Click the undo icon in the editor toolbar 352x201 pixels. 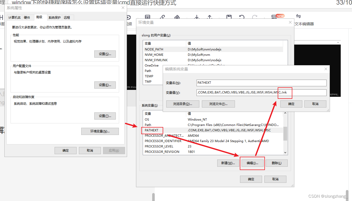tap(242, 17)
